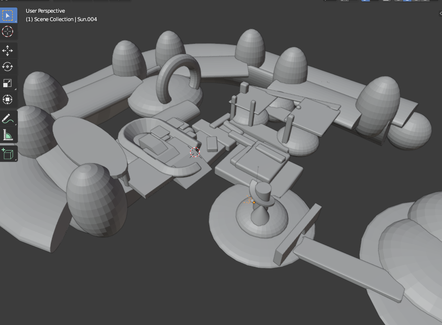The image size is (442, 325).
Task: Select the Annotate pencil tool
Action: click(8, 119)
